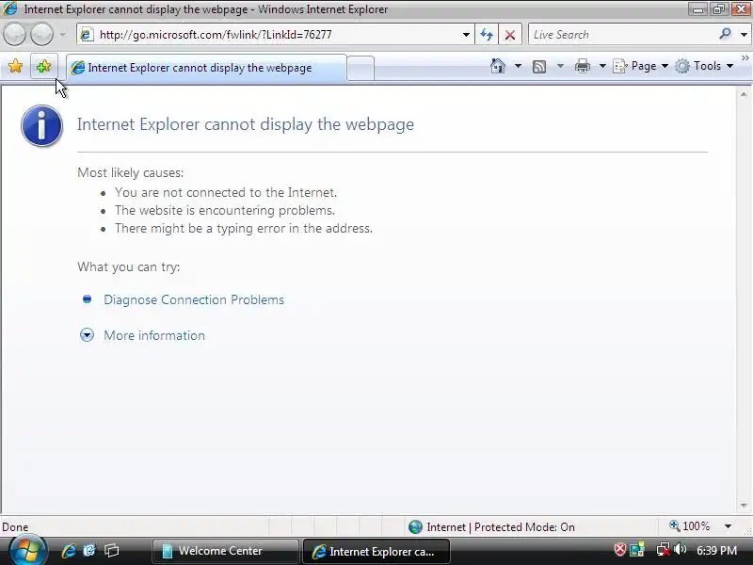
Task: Expand the Feeds dropdown arrow
Action: pos(560,66)
